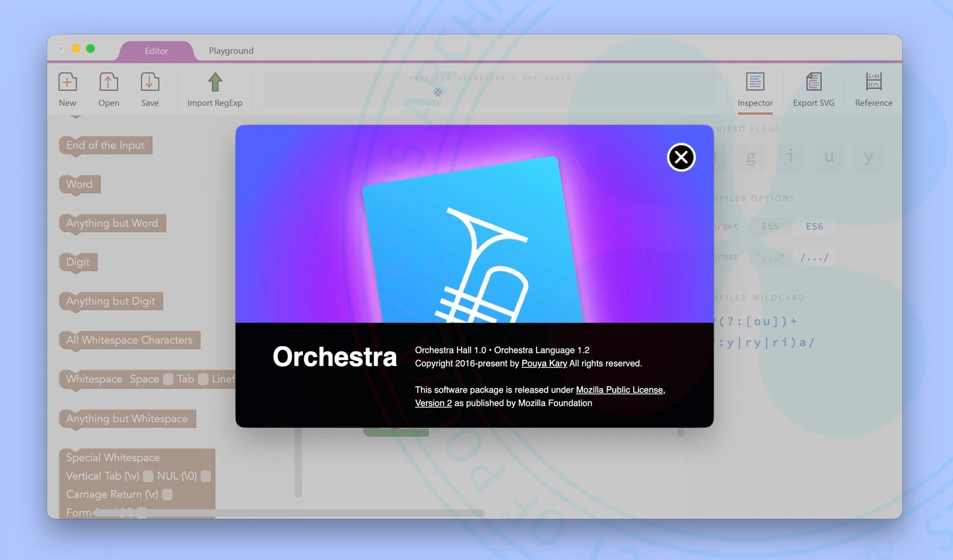The image size is (953, 560).
Task: Click the horizontal scrollbar in block palette
Action: pos(289,512)
